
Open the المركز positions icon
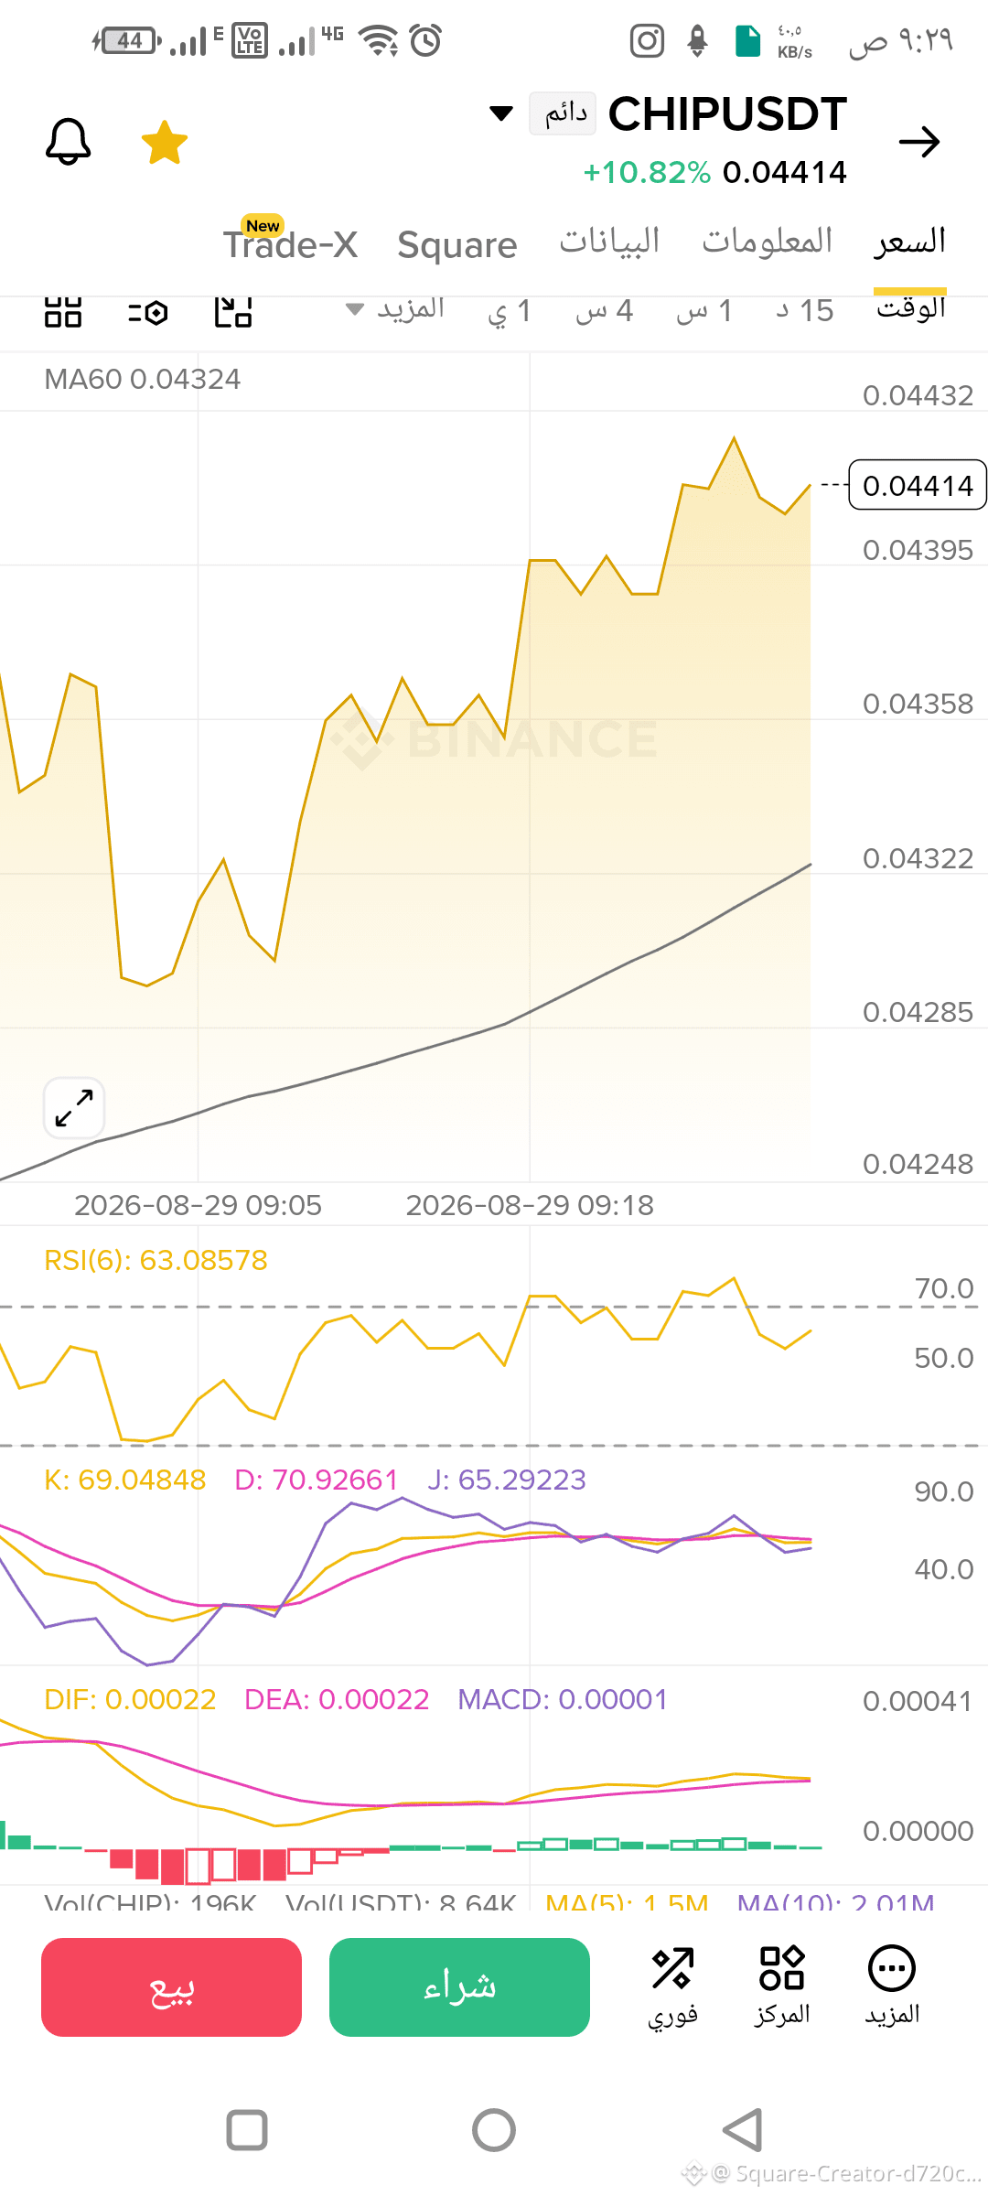click(x=782, y=1986)
